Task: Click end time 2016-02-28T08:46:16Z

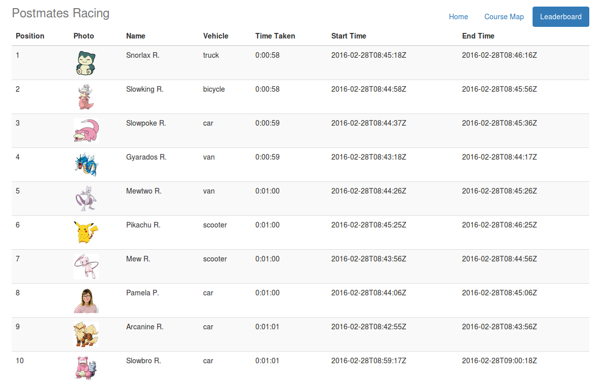Action: click(x=499, y=55)
